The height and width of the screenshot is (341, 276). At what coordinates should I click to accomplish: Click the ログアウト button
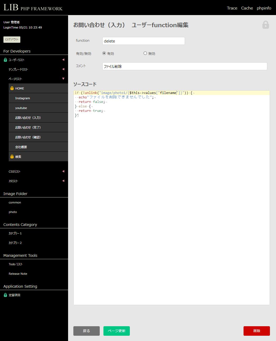(12, 40)
